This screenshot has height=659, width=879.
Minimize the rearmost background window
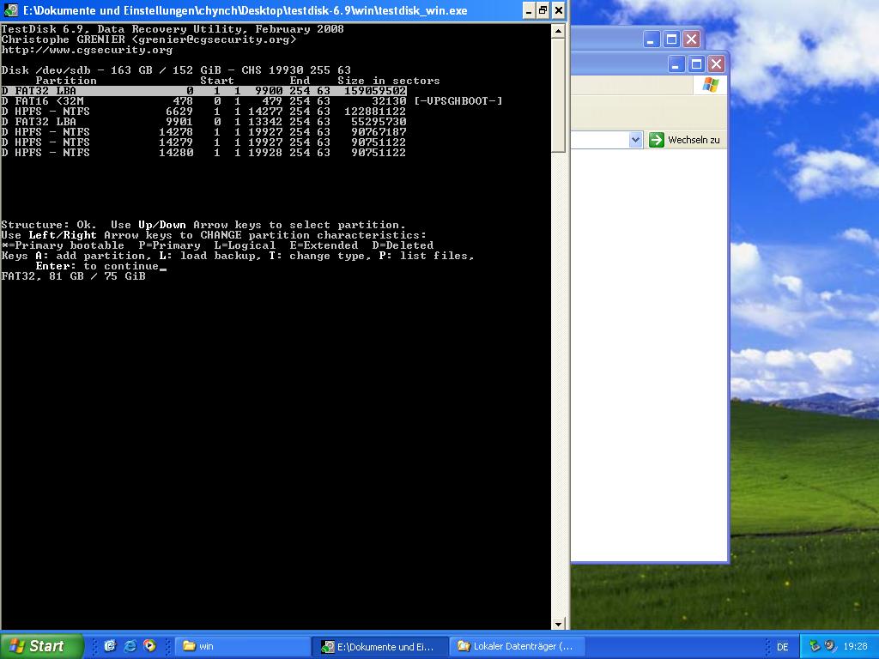point(651,39)
